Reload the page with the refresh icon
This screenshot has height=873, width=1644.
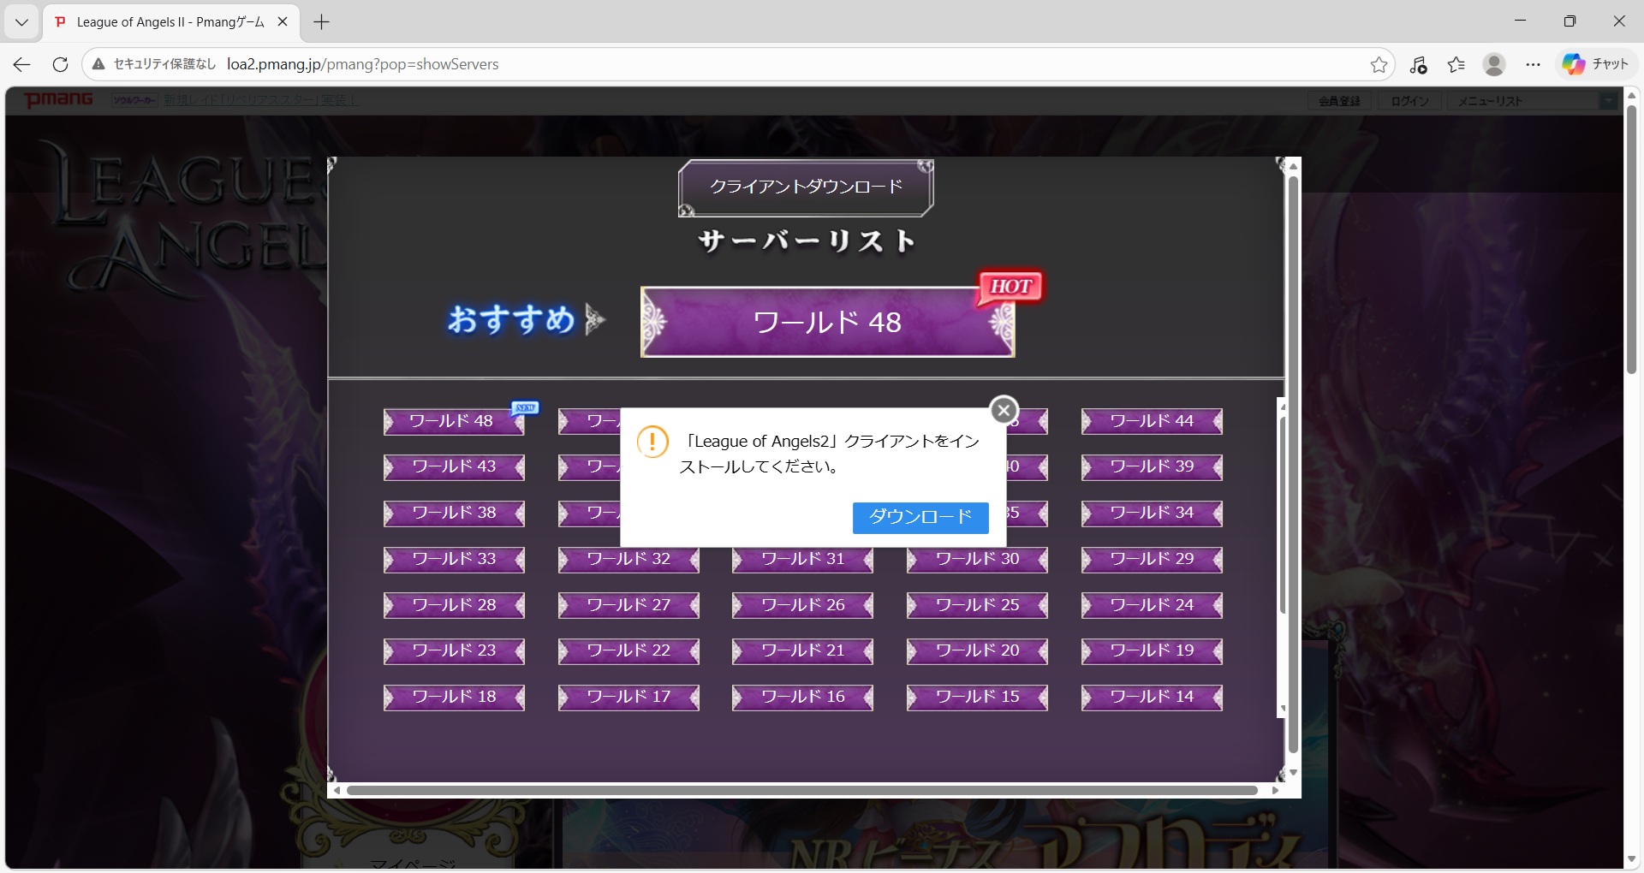[60, 64]
